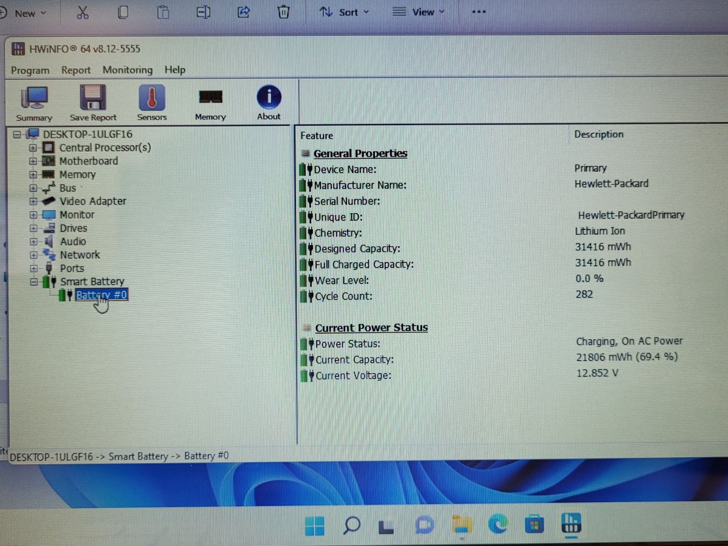
Task: Select Network in the tree
Action: coord(80,255)
